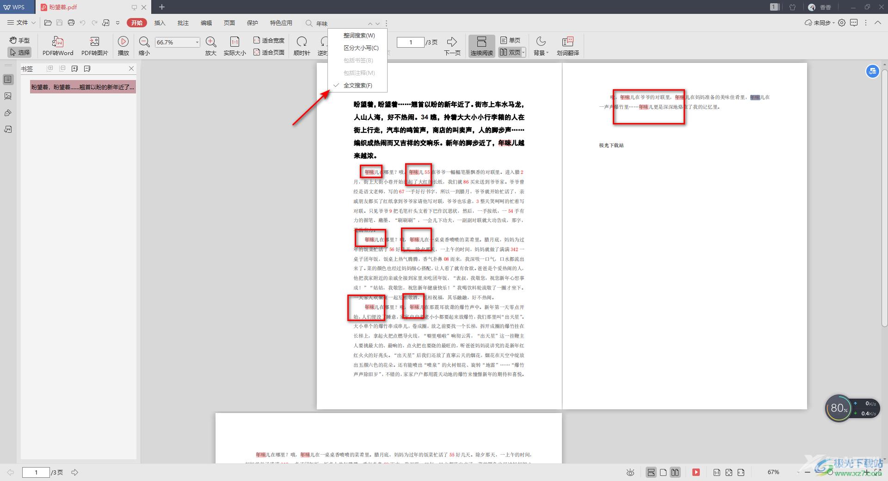Viewport: 888px width, 481px height.
Task: Collapse the ribbon with the chevron
Action: 878,23
